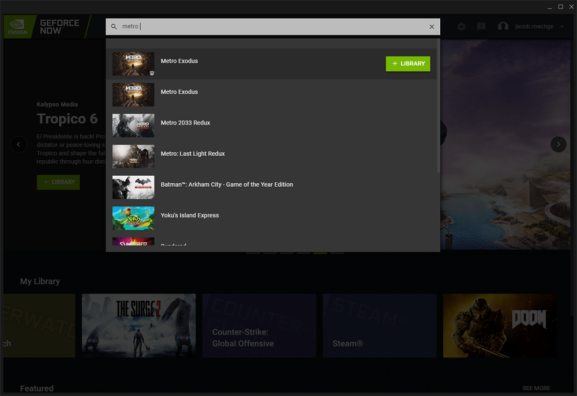Open settings via the gear icon

[462, 27]
